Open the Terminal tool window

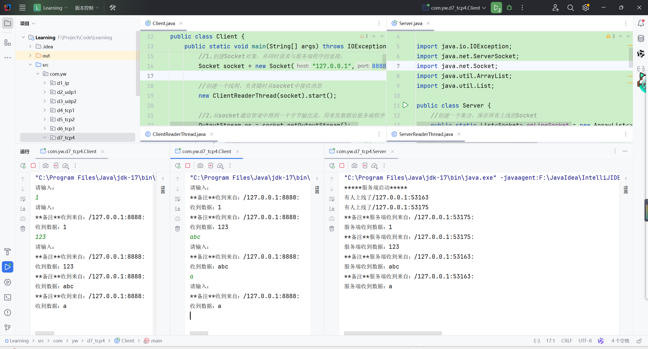[8, 297]
